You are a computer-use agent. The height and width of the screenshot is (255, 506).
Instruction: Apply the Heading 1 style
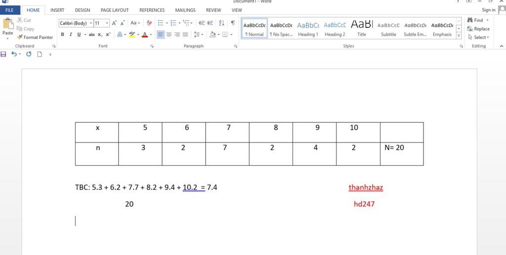click(308, 29)
